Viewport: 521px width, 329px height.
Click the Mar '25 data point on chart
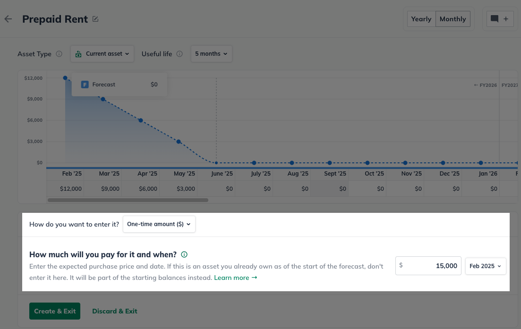pyautogui.click(x=103, y=99)
